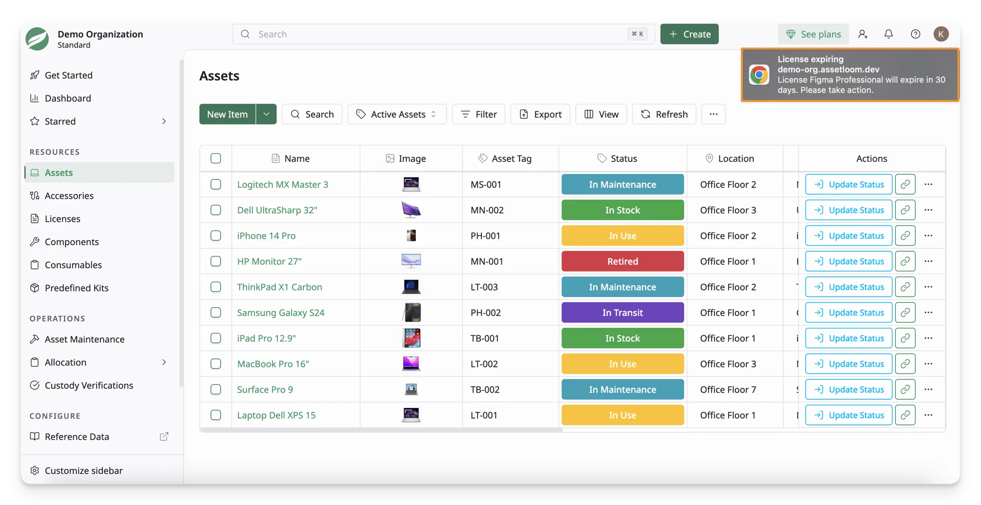Tick the Samsung Galaxy S24 checkbox
Image resolution: width=981 pixels, height=505 pixels.
tap(216, 312)
